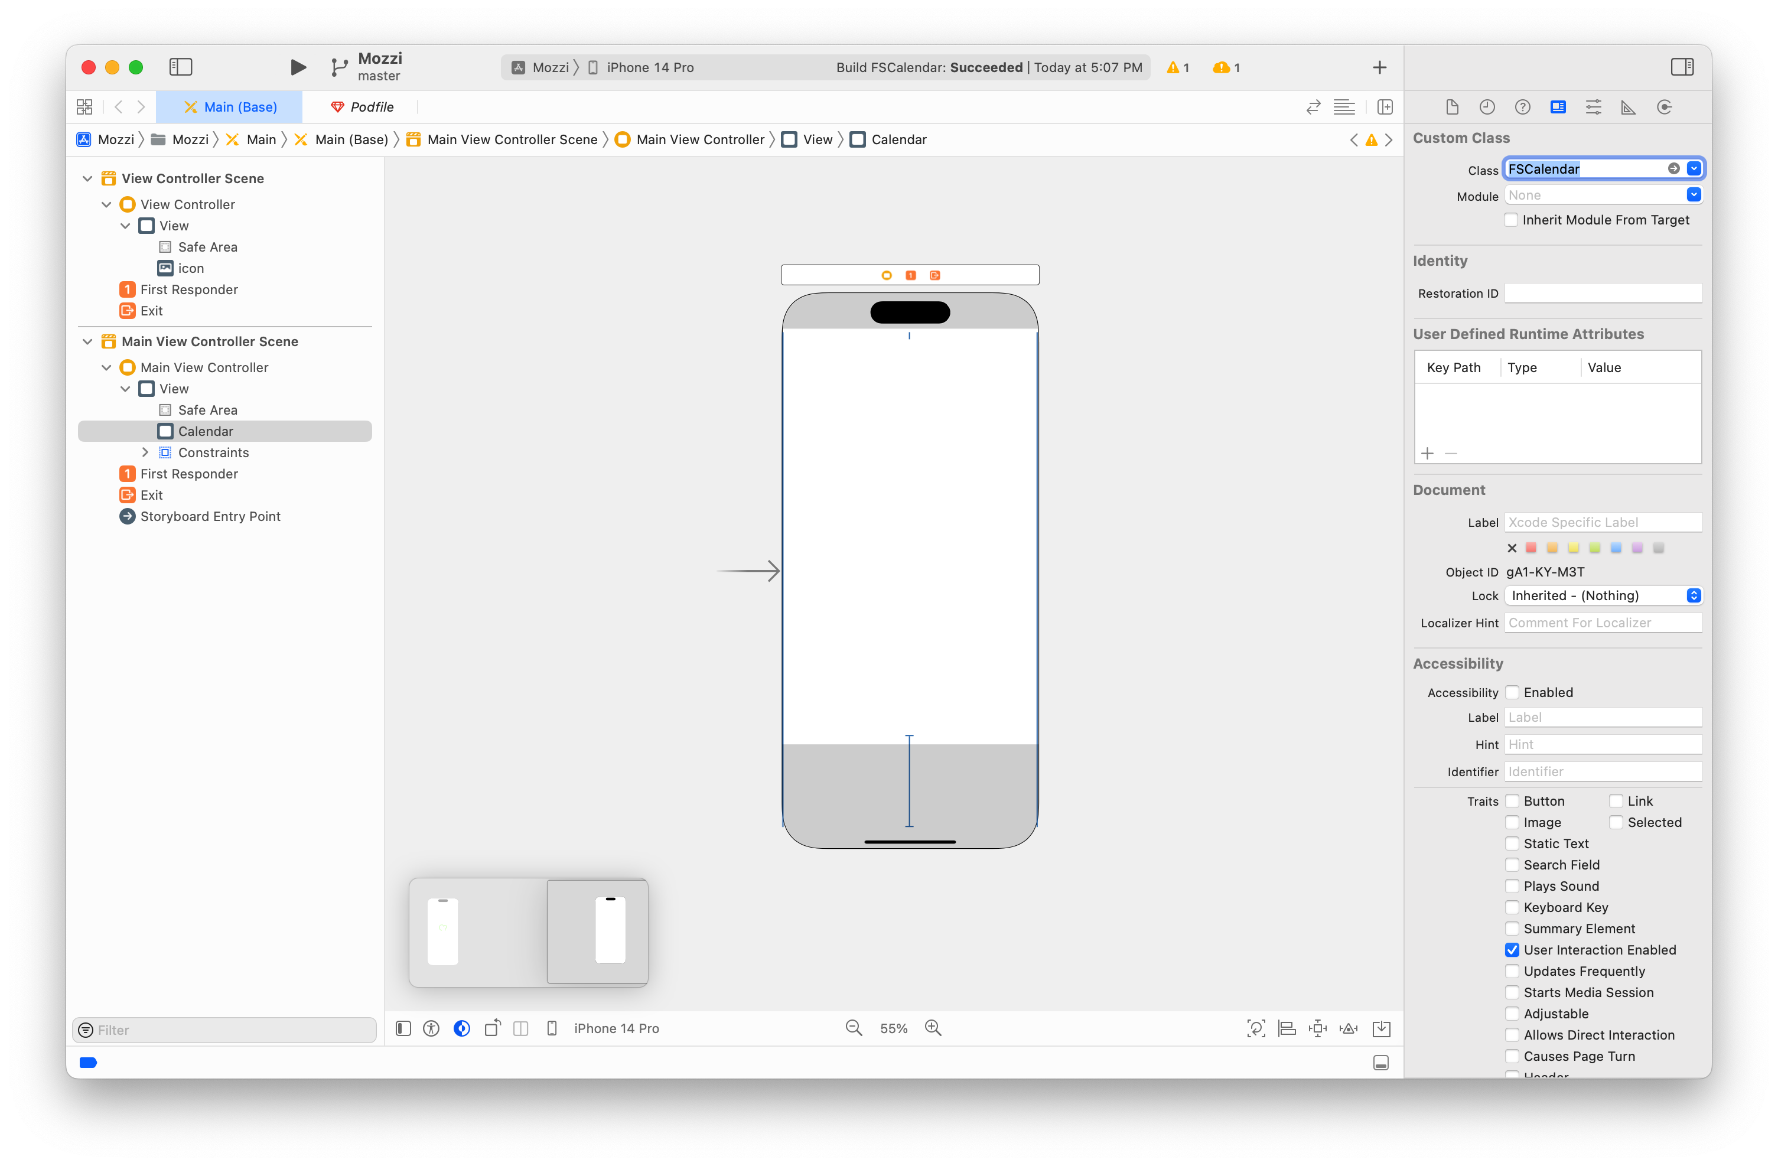
Task: Click the zoom in magnifier icon
Action: point(933,1028)
